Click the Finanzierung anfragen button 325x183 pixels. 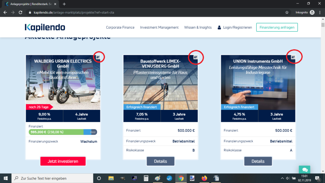(x=277, y=27)
